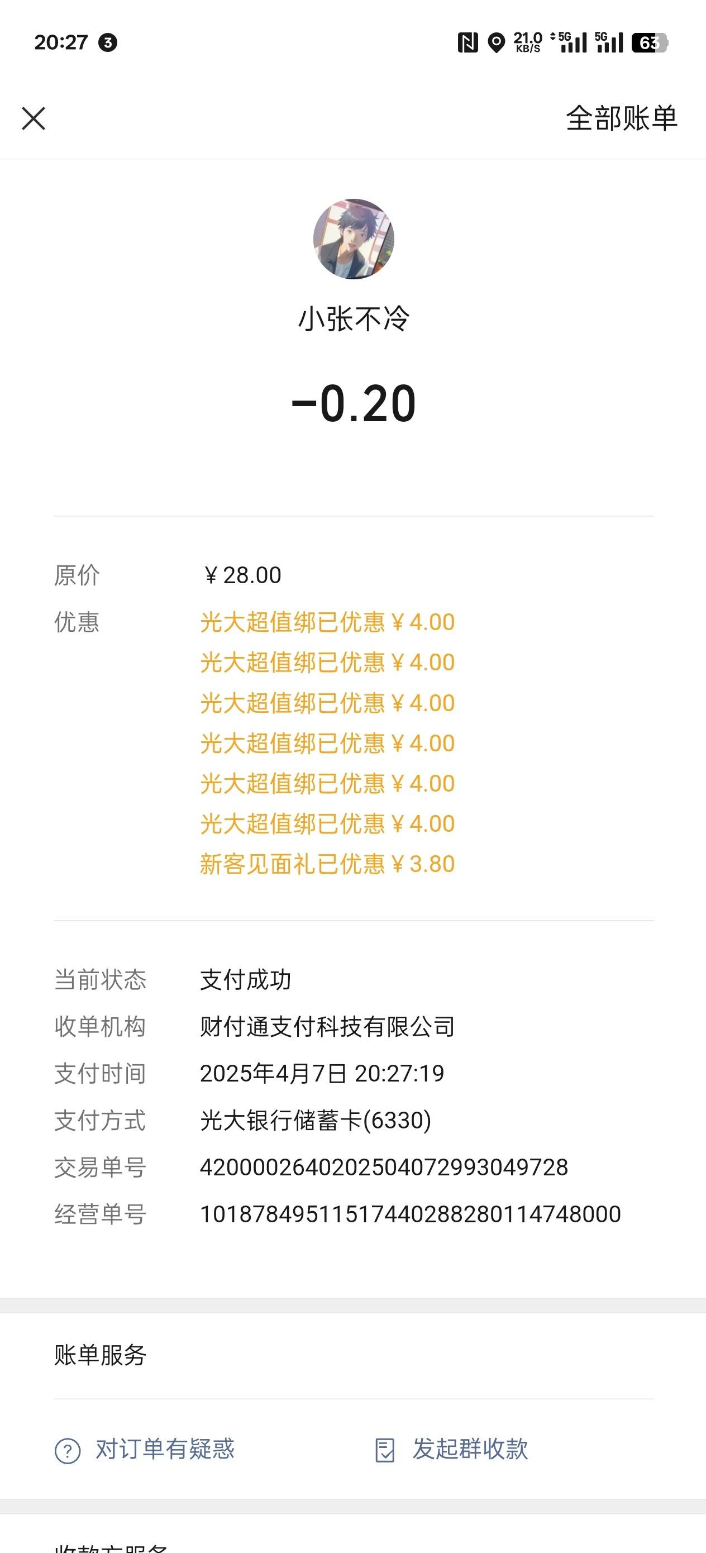Open 对订单有疑惑 order question link
The image size is (706, 1553).
165,1449
